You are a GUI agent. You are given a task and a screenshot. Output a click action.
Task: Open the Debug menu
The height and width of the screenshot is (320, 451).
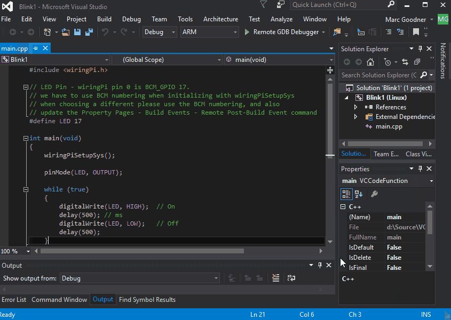click(x=131, y=19)
